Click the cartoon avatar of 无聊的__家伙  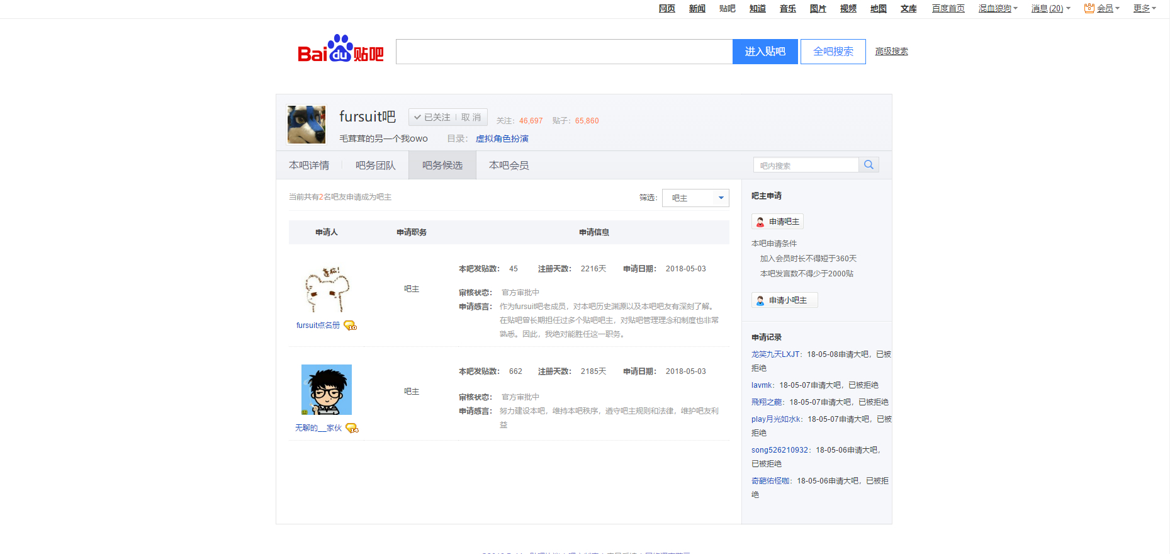(327, 390)
